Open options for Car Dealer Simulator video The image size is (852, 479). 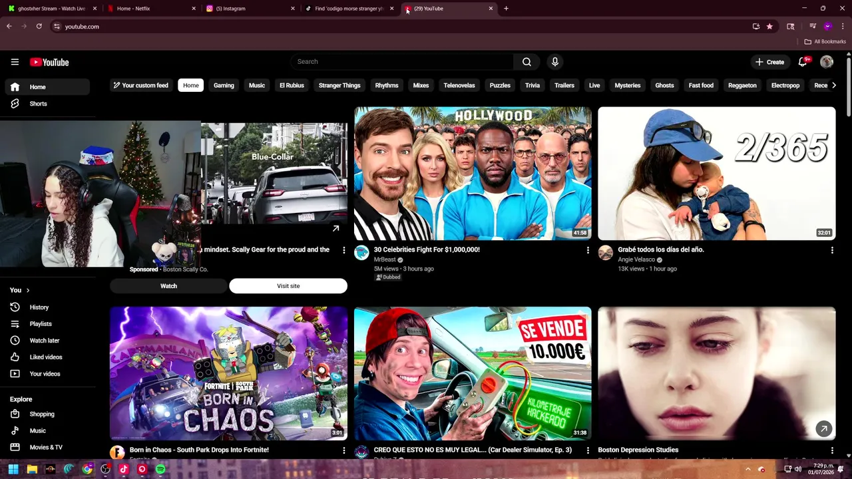pos(588,450)
